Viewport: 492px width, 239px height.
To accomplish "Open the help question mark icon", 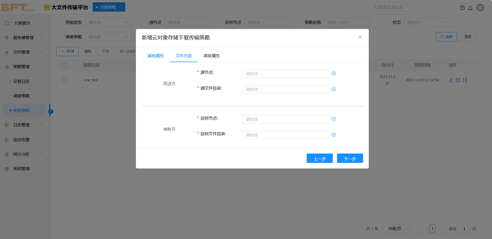I will [x=462, y=8].
